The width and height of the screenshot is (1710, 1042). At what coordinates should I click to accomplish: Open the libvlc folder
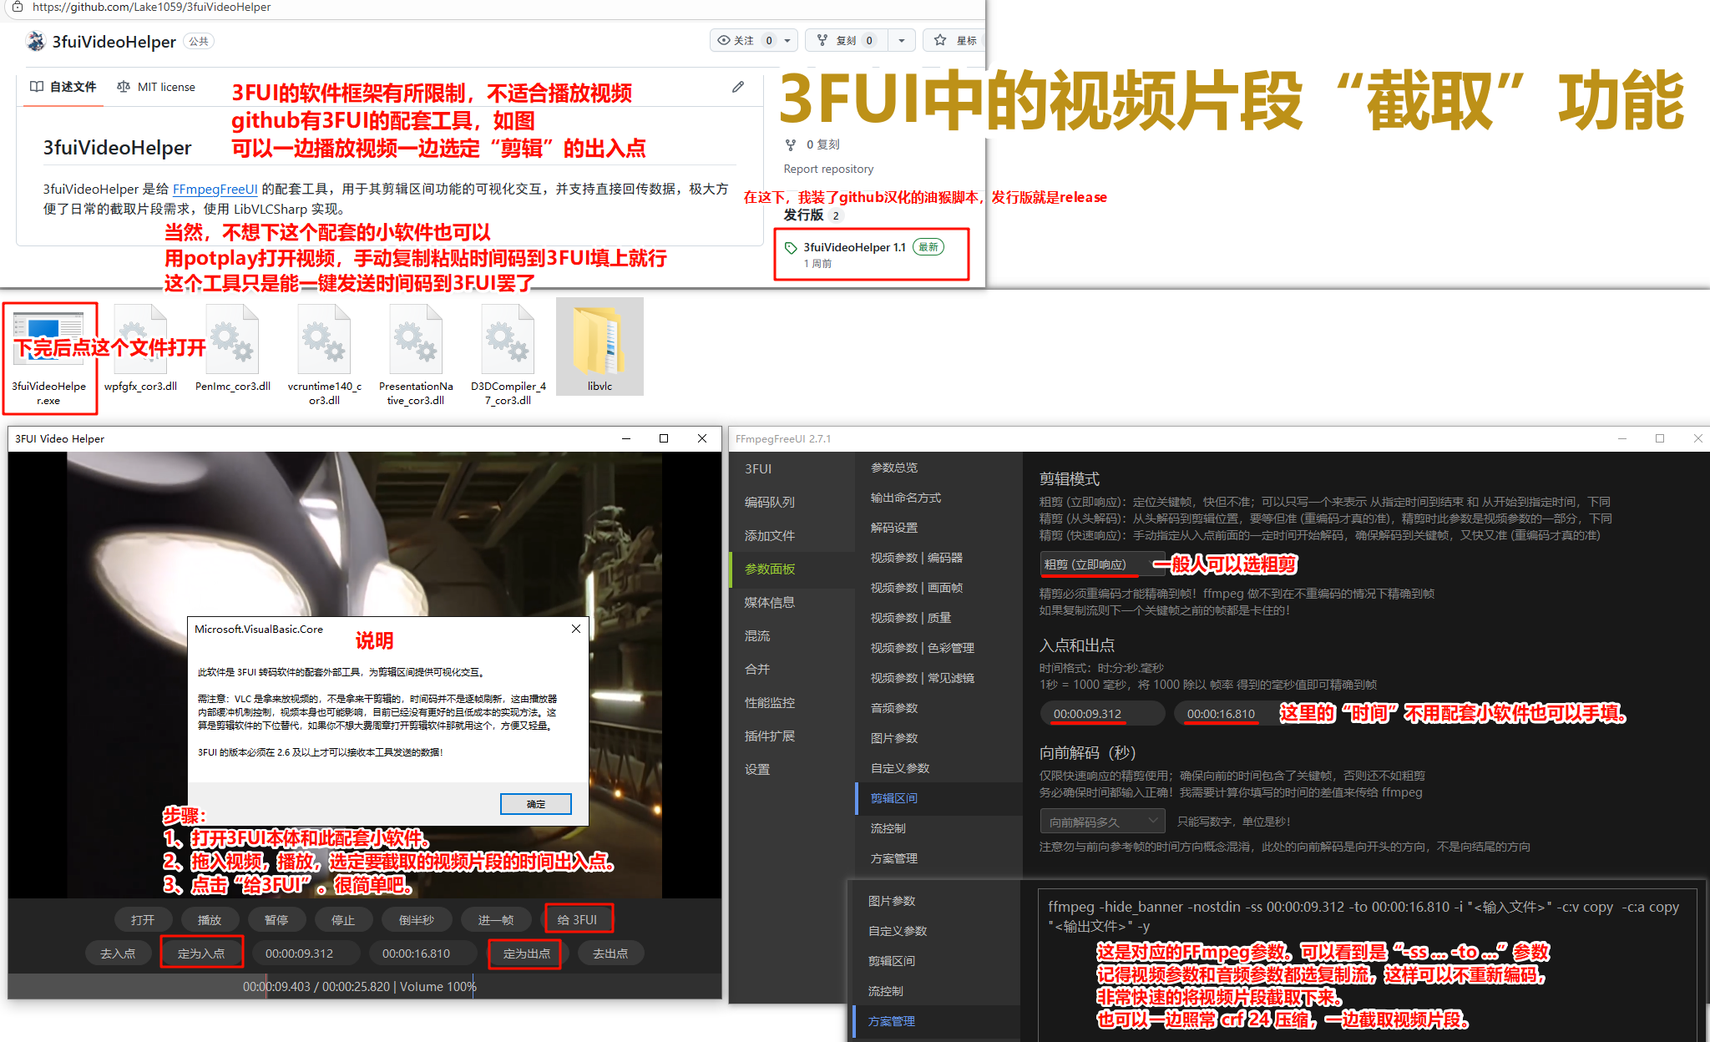coord(599,341)
